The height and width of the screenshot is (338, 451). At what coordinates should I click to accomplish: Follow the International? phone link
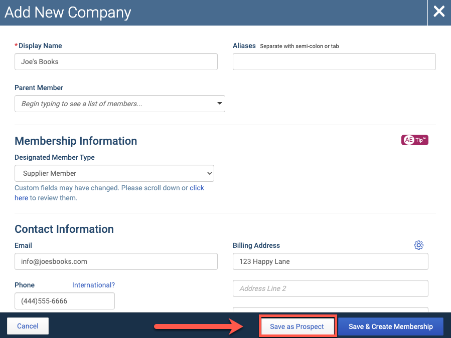click(x=93, y=285)
